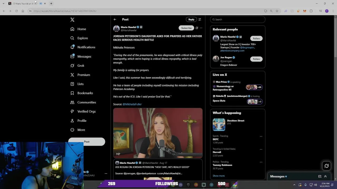Image resolution: width=337 pixels, height=189 pixels.
Task: Click Joe Rogan's avatar in Relevant people
Action: (216, 59)
